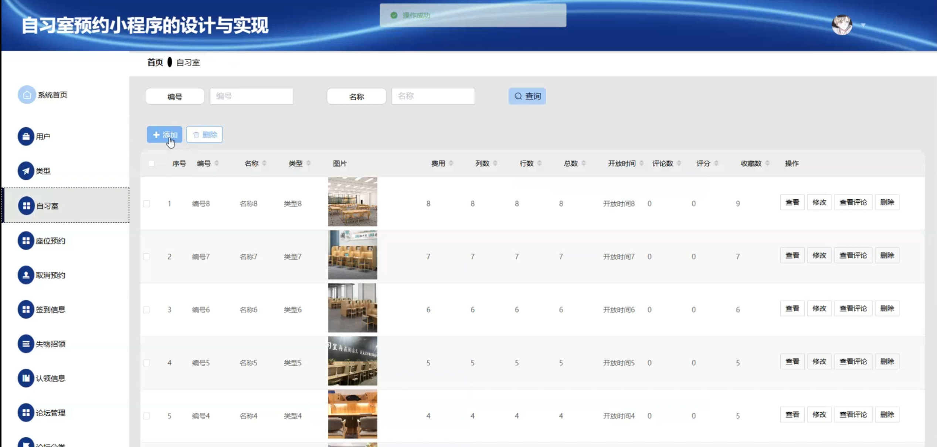Go to 首页 in the breadcrumb

155,62
